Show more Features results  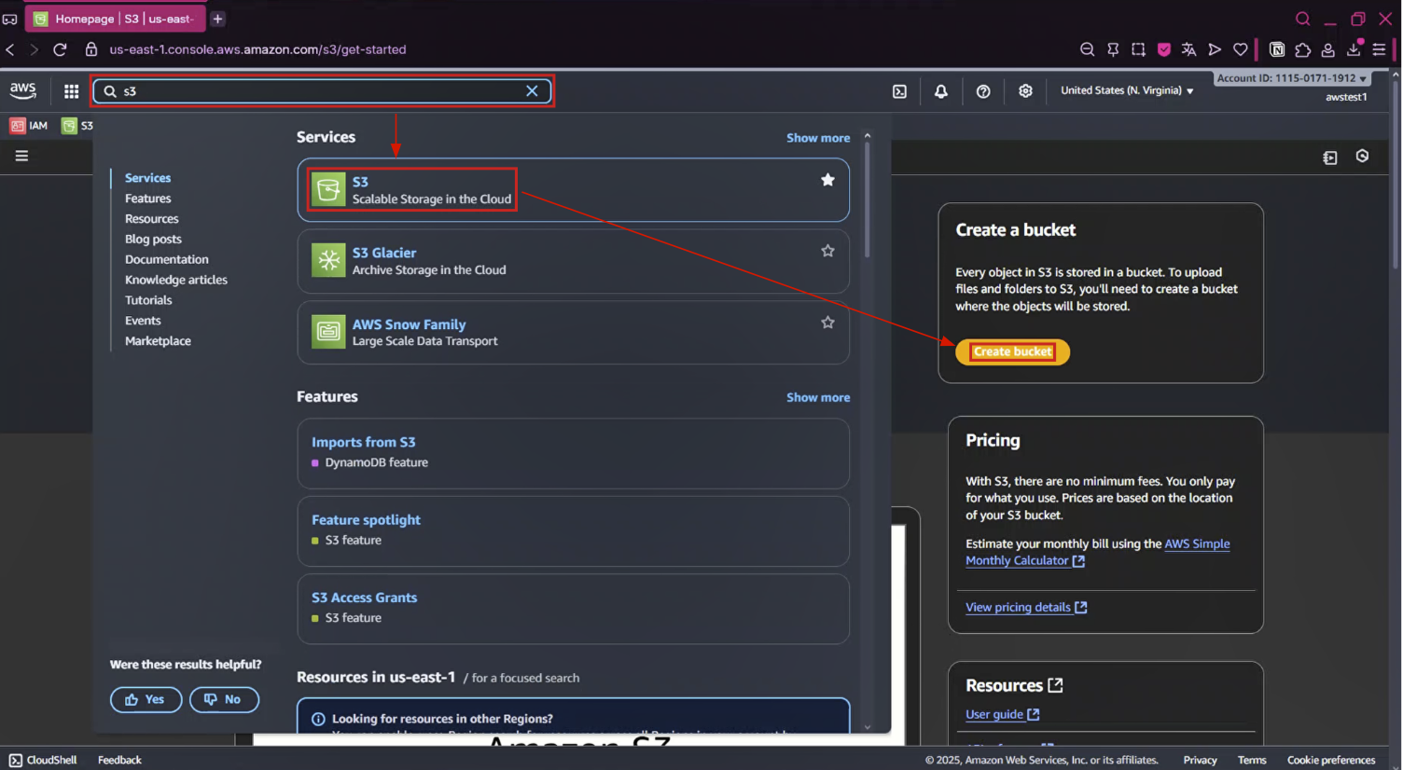pos(818,397)
